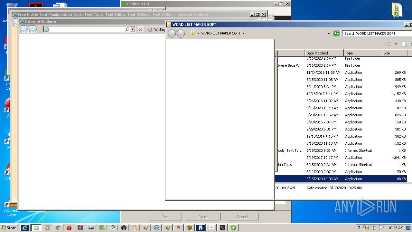Viewport: 412px width, 232px height.
Task: Click the taskbar clock showing 10:26 AM
Action: 396,228
